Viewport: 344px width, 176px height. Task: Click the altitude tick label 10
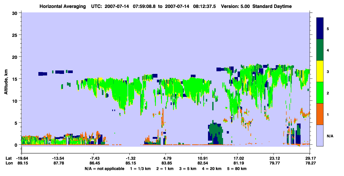[x=15, y=101]
